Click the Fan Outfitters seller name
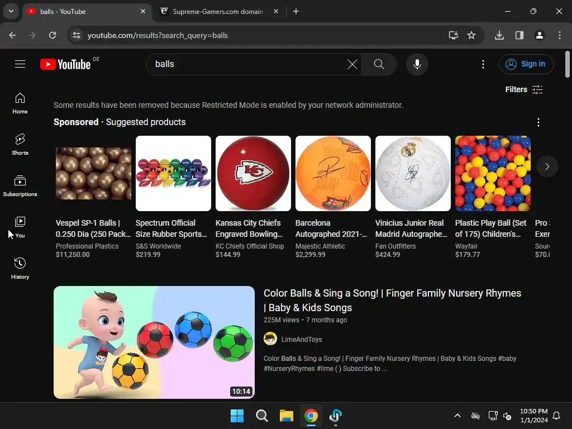 point(395,246)
